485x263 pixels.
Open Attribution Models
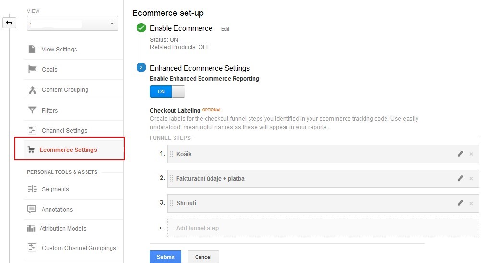tap(63, 229)
